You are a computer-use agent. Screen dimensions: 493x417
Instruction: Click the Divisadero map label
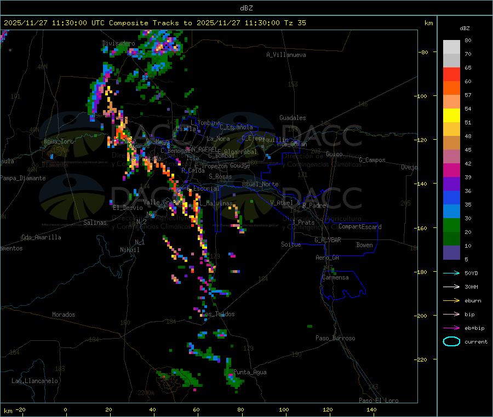118,43
